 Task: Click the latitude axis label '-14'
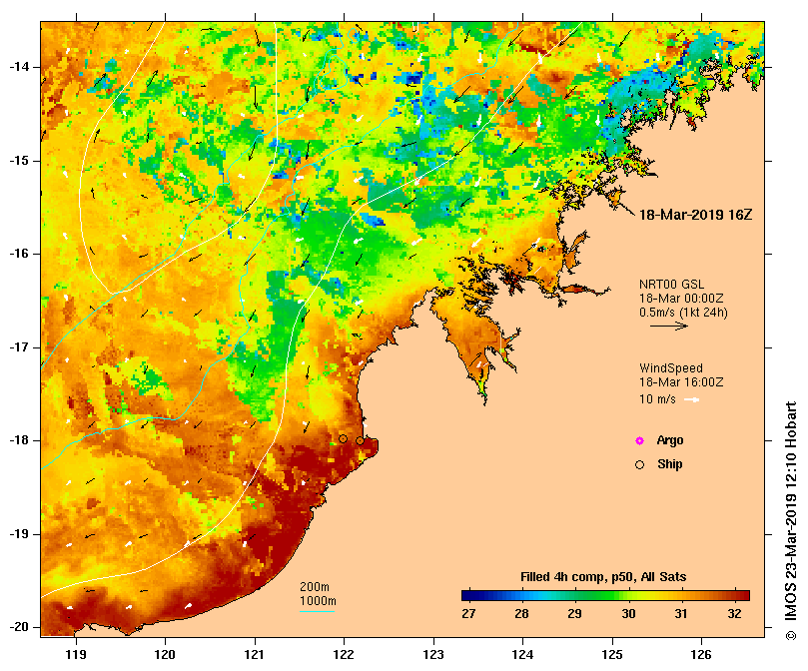19,67
